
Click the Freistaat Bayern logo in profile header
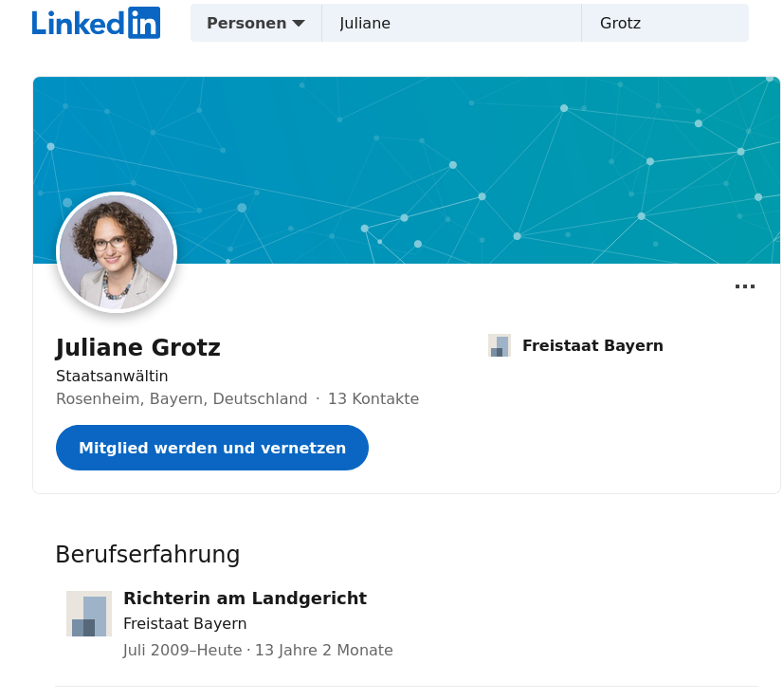tap(500, 345)
